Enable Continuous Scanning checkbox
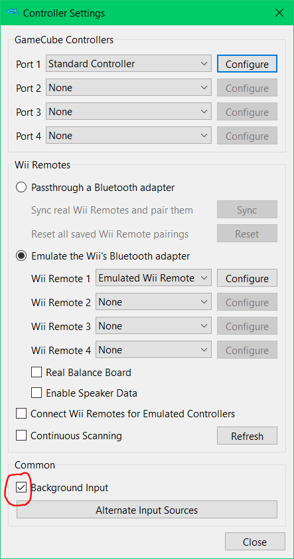The width and height of the screenshot is (294, 559). (x=21, y=436)
